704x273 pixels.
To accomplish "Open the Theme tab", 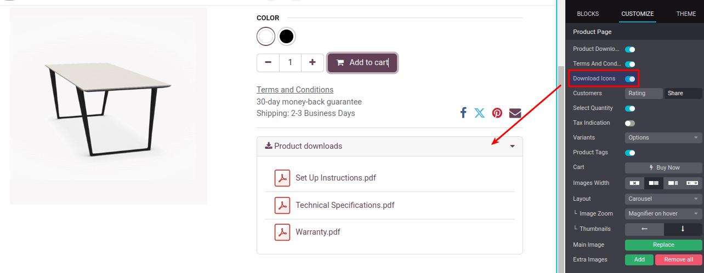I will pyautogui.click(x=686, y=14).
